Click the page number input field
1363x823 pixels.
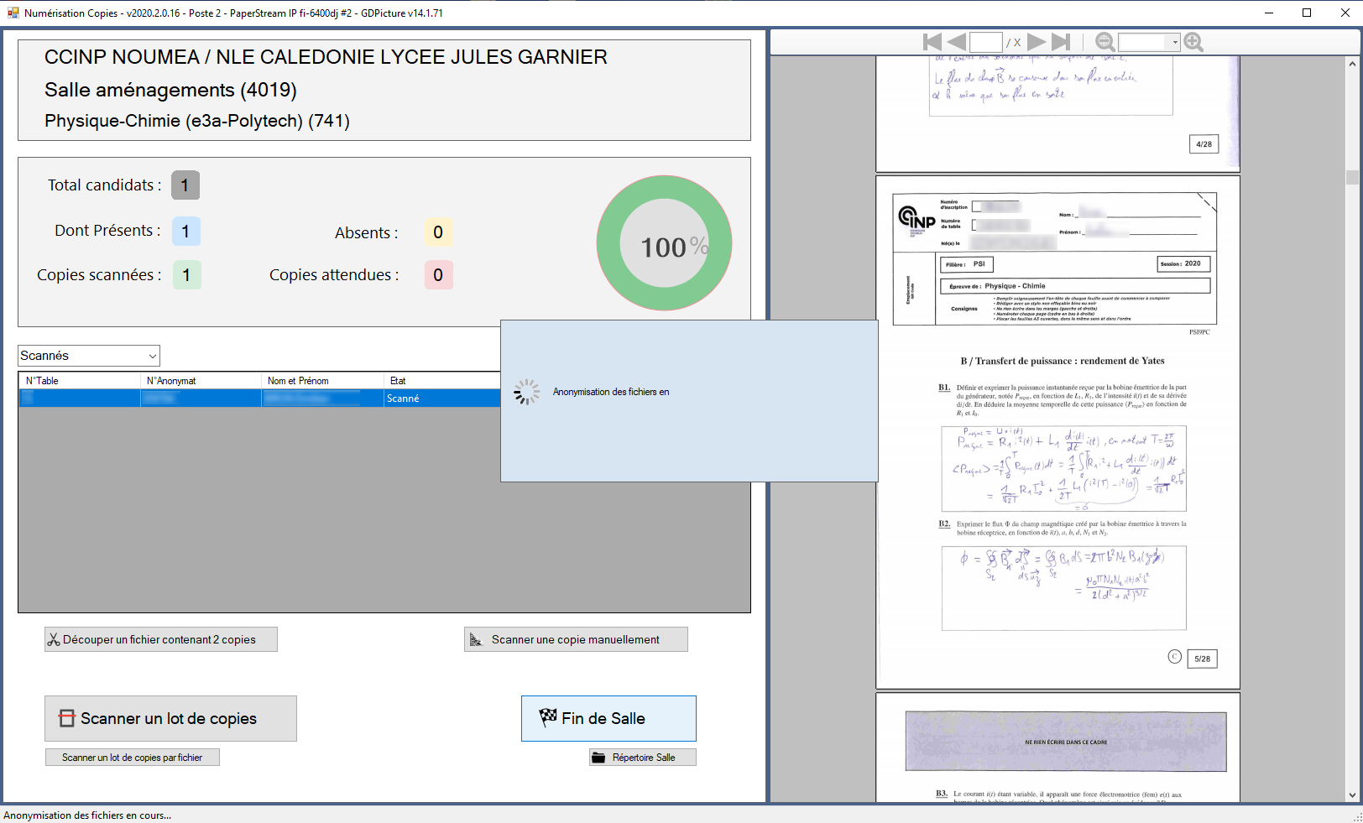tap(985, 42)
